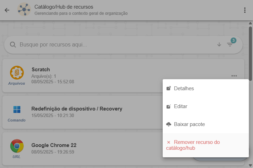Select Detalhes from the context menu
The width and height of the screenshot is (253, 168).
[x=184, y=88]
